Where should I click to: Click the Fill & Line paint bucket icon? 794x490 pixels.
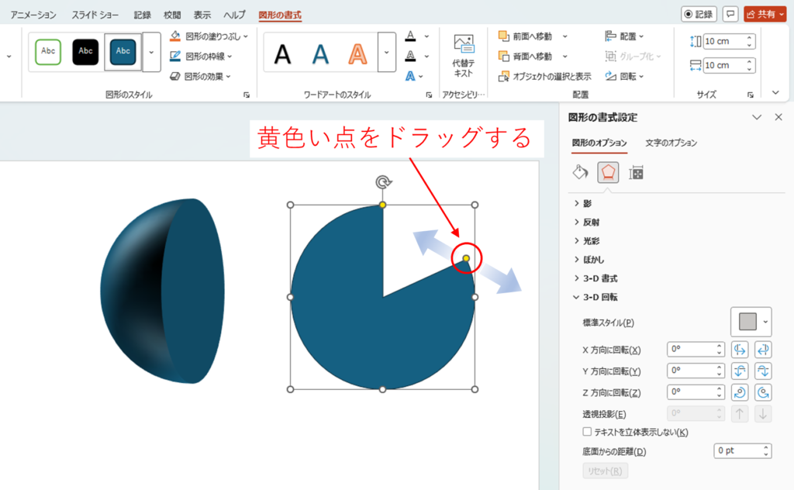click(x=580, y=172)
